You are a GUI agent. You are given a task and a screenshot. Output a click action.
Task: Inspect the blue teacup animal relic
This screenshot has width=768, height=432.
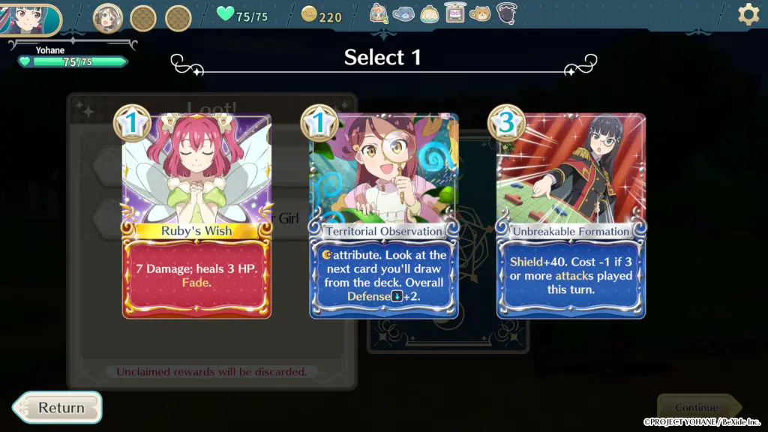point(403,15)
